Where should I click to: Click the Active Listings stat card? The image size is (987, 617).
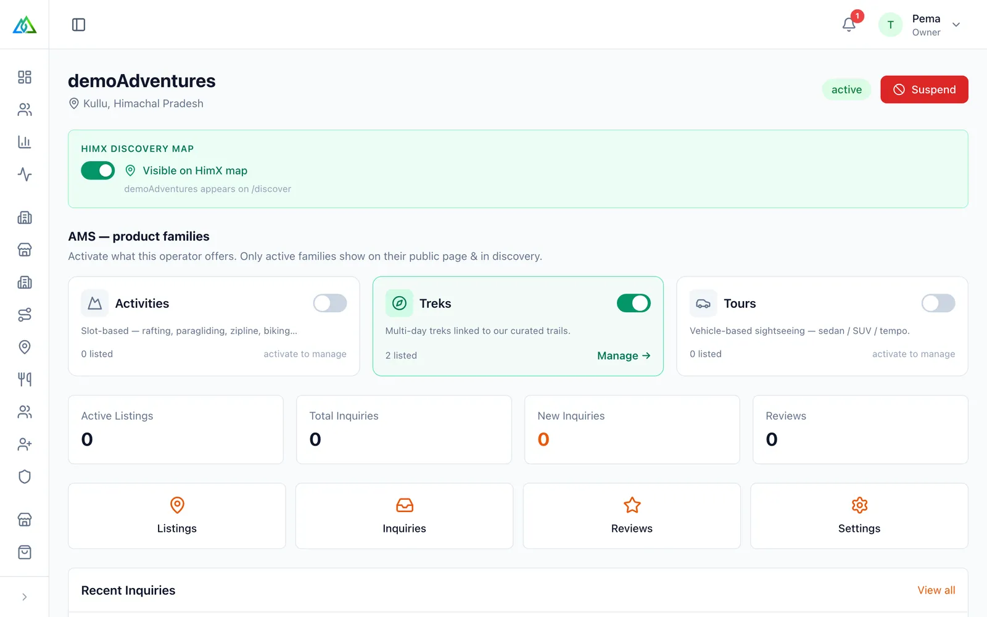(176, 429)
